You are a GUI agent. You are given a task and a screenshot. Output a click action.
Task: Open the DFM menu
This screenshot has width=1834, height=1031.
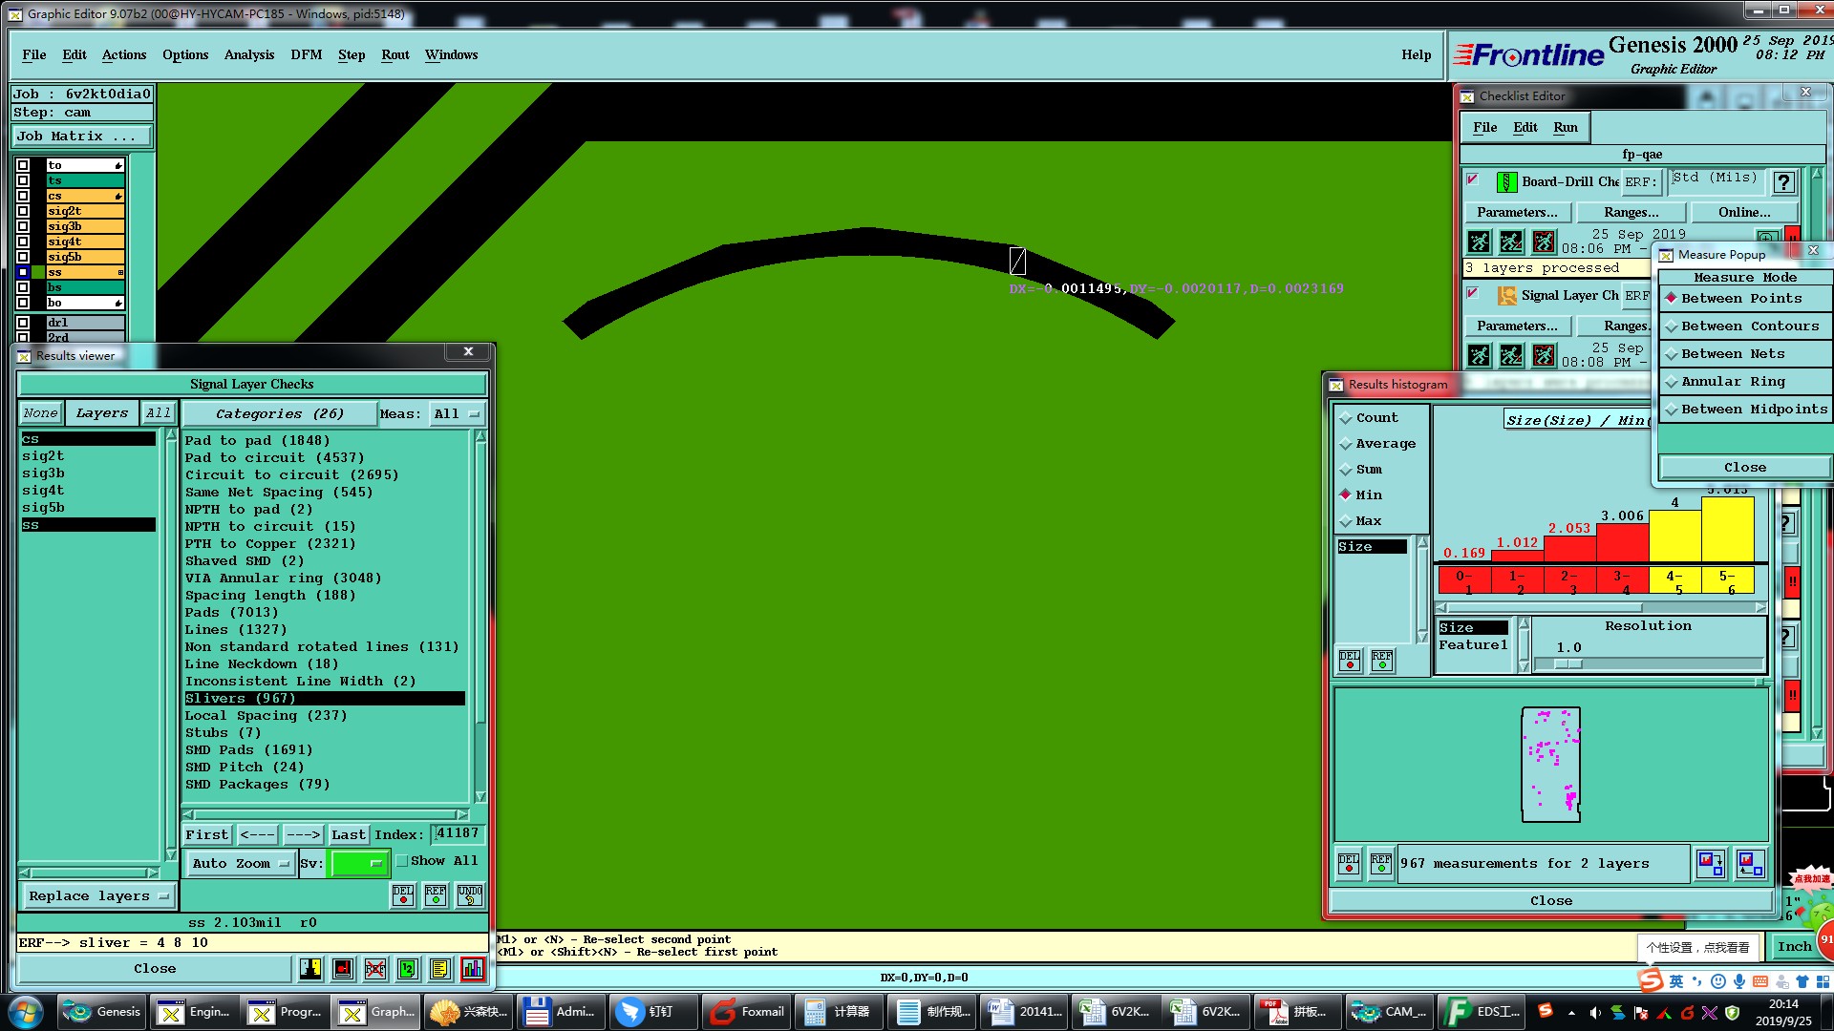coord(306,54)
